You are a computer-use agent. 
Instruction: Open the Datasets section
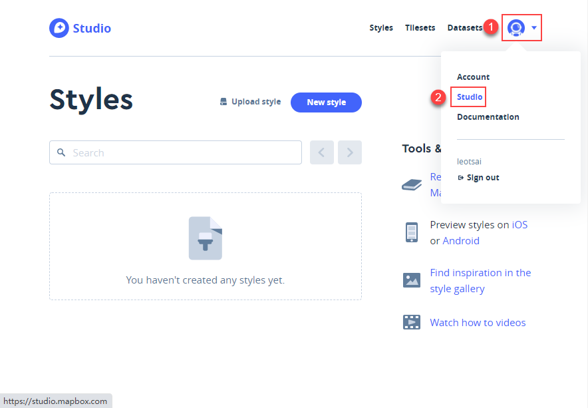[x=464, y=28]
